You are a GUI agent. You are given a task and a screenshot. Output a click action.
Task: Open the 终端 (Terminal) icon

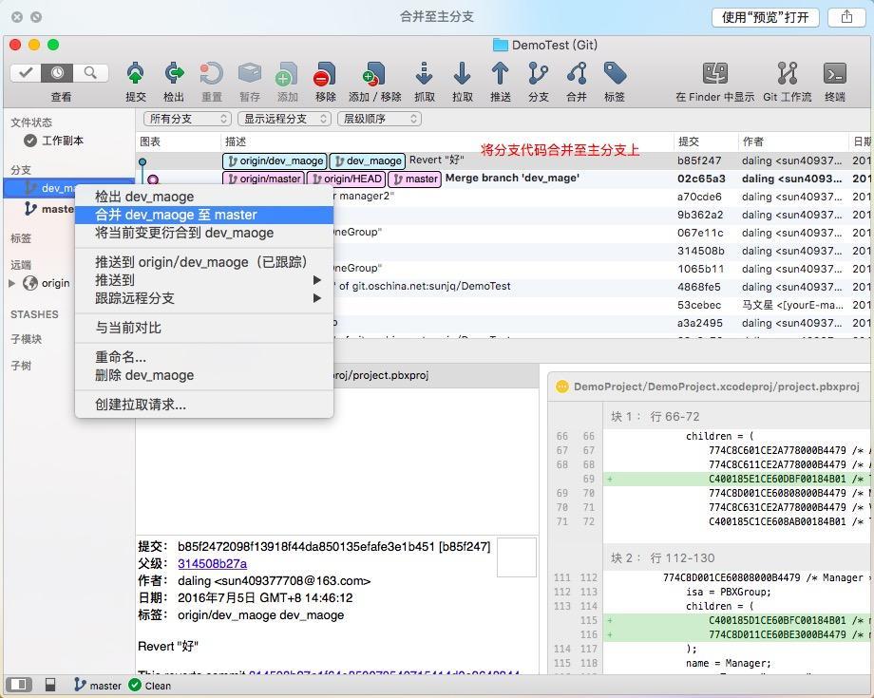[834, 74]
